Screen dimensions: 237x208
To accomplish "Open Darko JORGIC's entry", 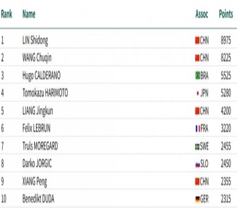I will 37,164.
